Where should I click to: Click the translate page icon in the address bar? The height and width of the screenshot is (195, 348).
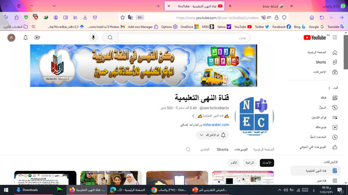(130, 17)
